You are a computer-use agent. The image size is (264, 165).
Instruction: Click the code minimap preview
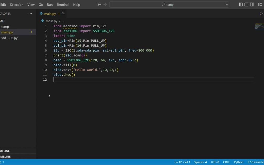259,26
